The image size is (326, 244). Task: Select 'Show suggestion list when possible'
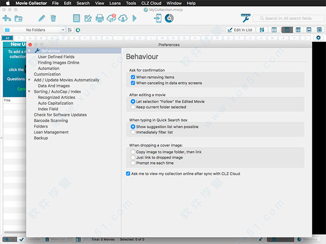[x=133, y=127]
